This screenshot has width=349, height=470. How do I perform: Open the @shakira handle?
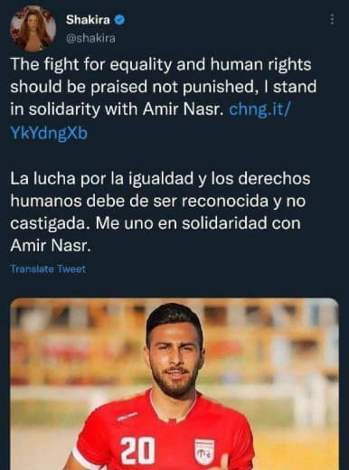pyautogui.click(x=90, y=38)
